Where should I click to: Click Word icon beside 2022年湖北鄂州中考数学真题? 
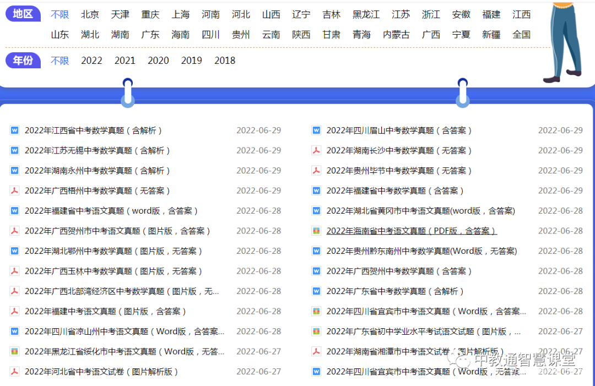tap(14, 251)
